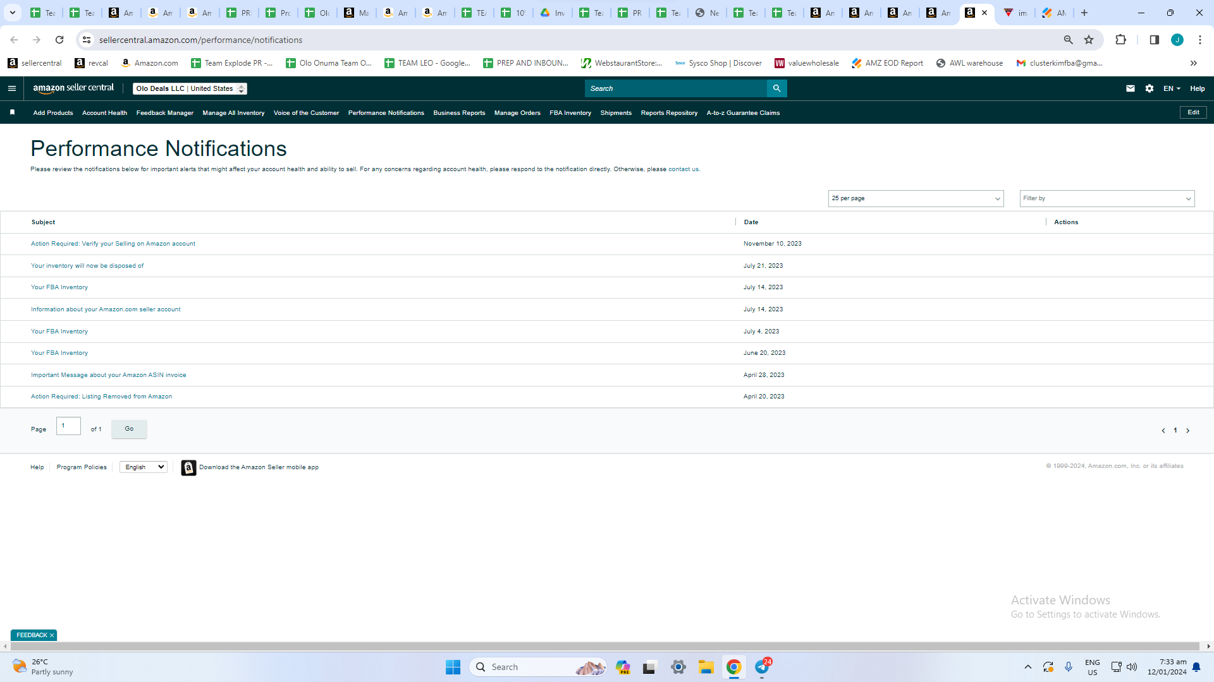Open the tab search dropdown arrow

click(13, 13)
